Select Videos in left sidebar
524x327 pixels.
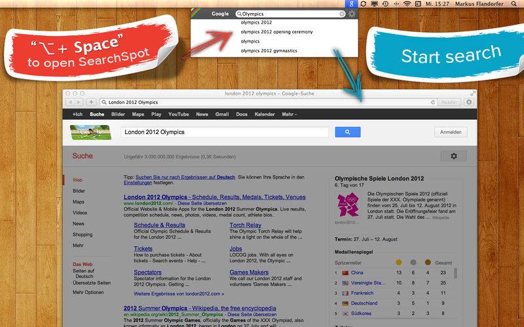pyautogui.click(x=80, y=213)
